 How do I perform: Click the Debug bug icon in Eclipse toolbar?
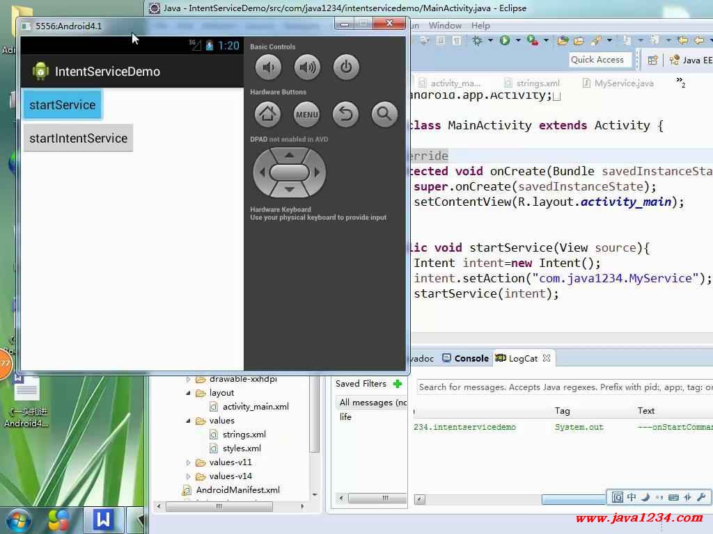pyautogui.click(x=477, y=41)
